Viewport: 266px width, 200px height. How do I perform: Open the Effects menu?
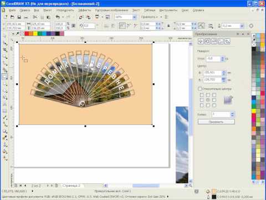pos(84,10)
